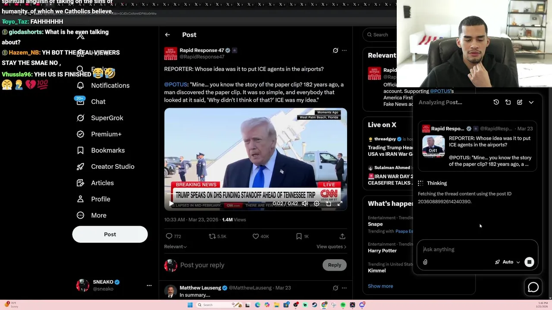Open the Auto mode dropdown
The width and height of the screenshot is (552, 310).
coord(508,262)
